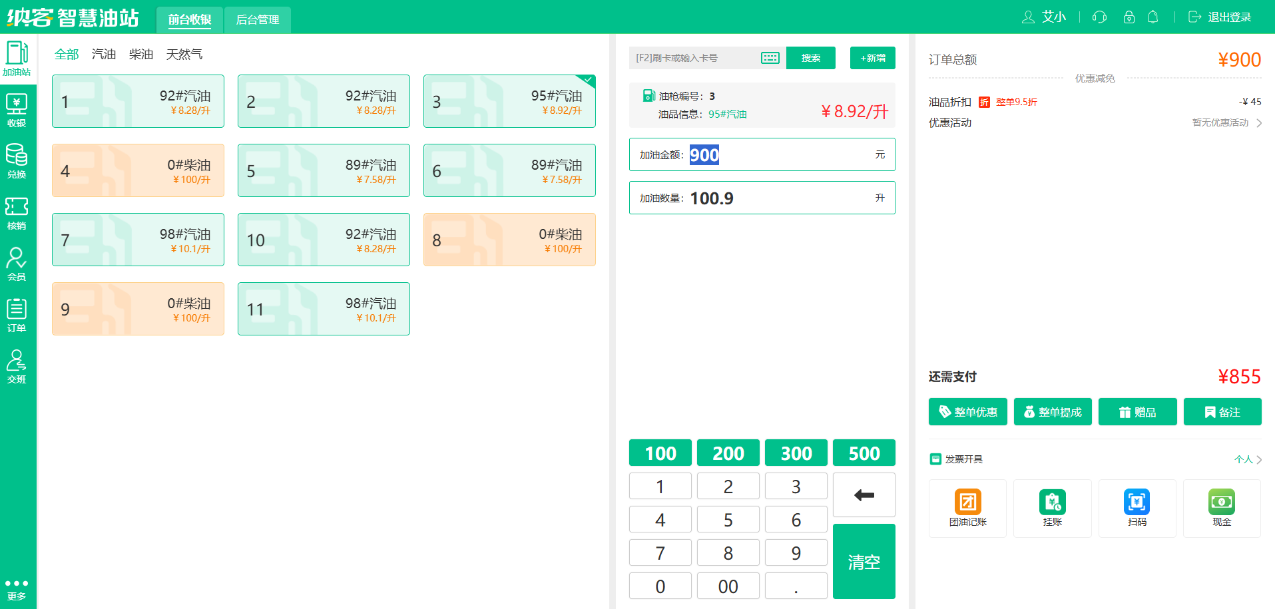Show 全部 pump list
Image resolution: width=1275 pixels, height=609 pixels.
pyautogui.click(x=67, y=54)
